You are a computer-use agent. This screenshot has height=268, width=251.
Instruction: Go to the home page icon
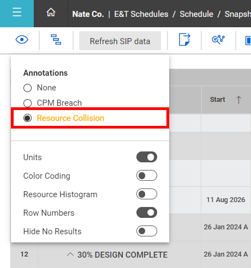coord(51,13)
